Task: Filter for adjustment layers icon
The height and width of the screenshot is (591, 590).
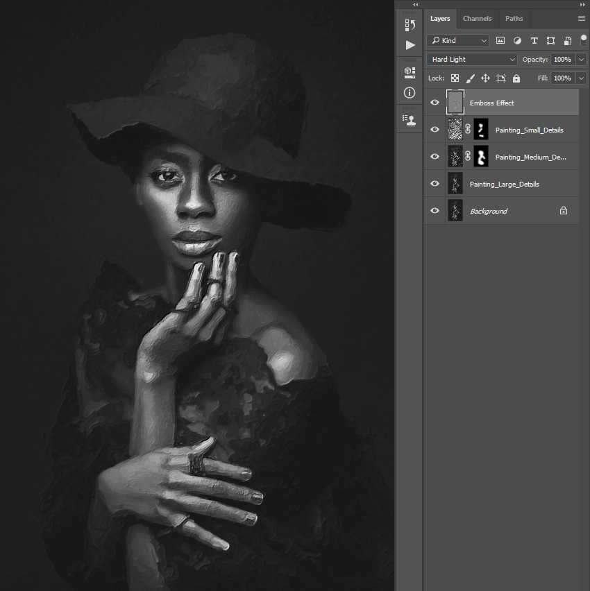Action: pyautogui.click(x=517, y=41)
